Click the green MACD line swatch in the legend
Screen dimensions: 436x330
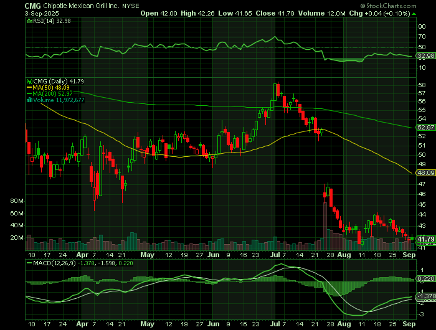pyautogui.click(x=29, y=263)
